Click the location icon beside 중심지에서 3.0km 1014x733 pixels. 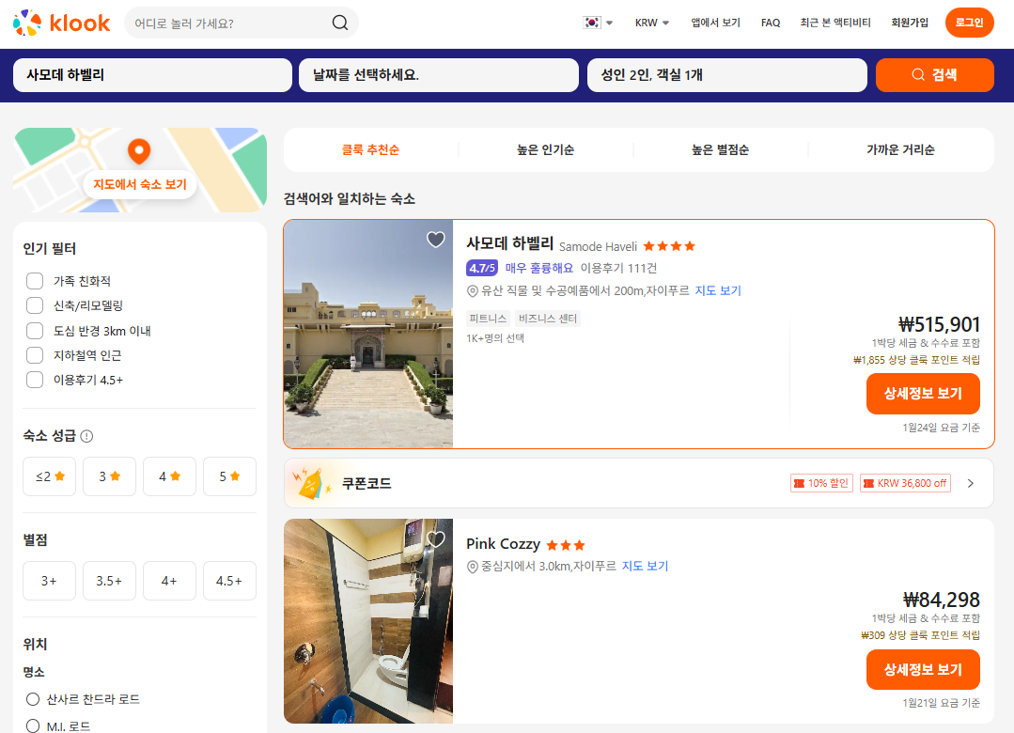[x=473, y=567]
